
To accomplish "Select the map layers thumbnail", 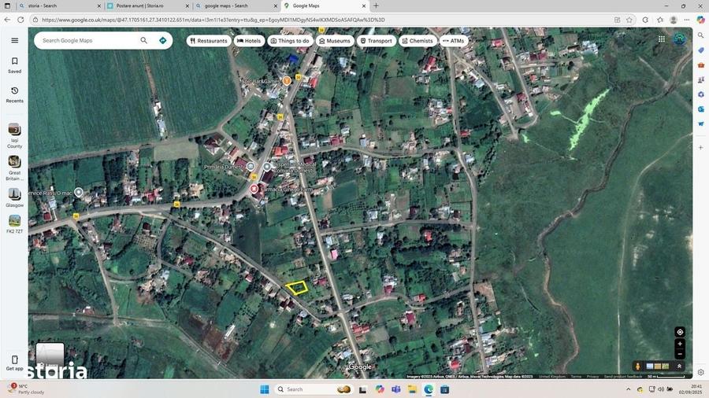I will point(658,366).
